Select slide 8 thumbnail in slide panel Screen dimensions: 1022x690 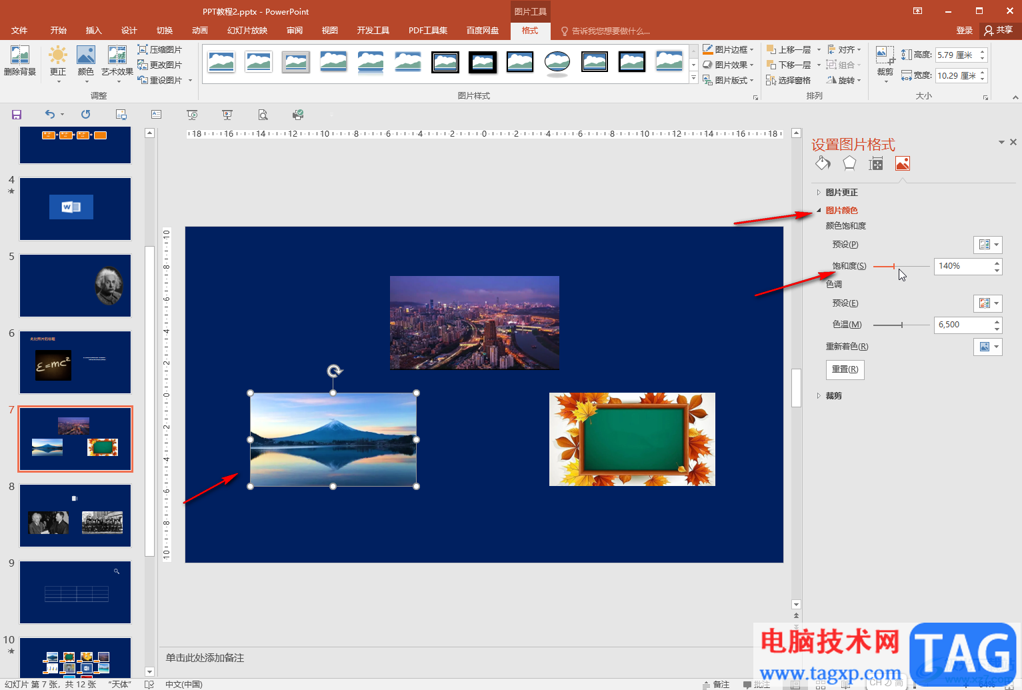pos(75,515)
